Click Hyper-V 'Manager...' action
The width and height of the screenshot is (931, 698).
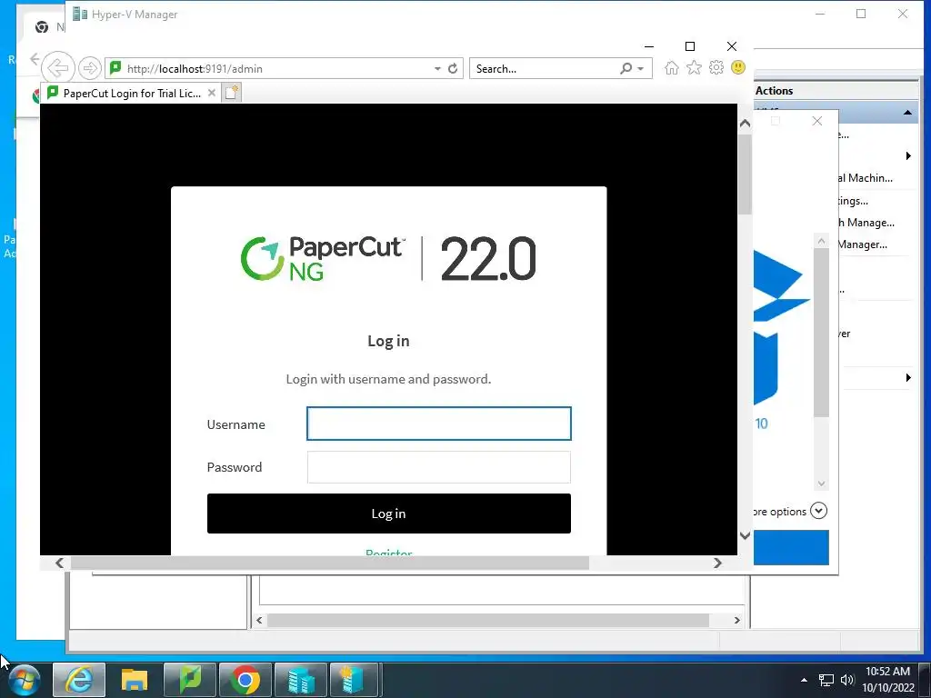click(x=863, y=244)
